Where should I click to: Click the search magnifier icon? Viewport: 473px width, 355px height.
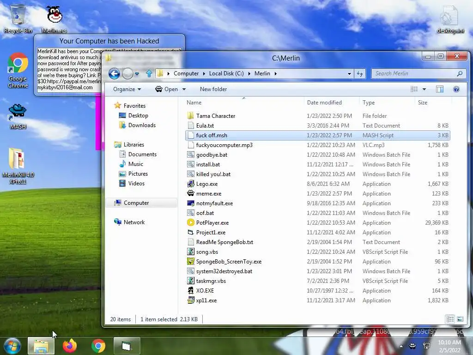coord(460,73)
